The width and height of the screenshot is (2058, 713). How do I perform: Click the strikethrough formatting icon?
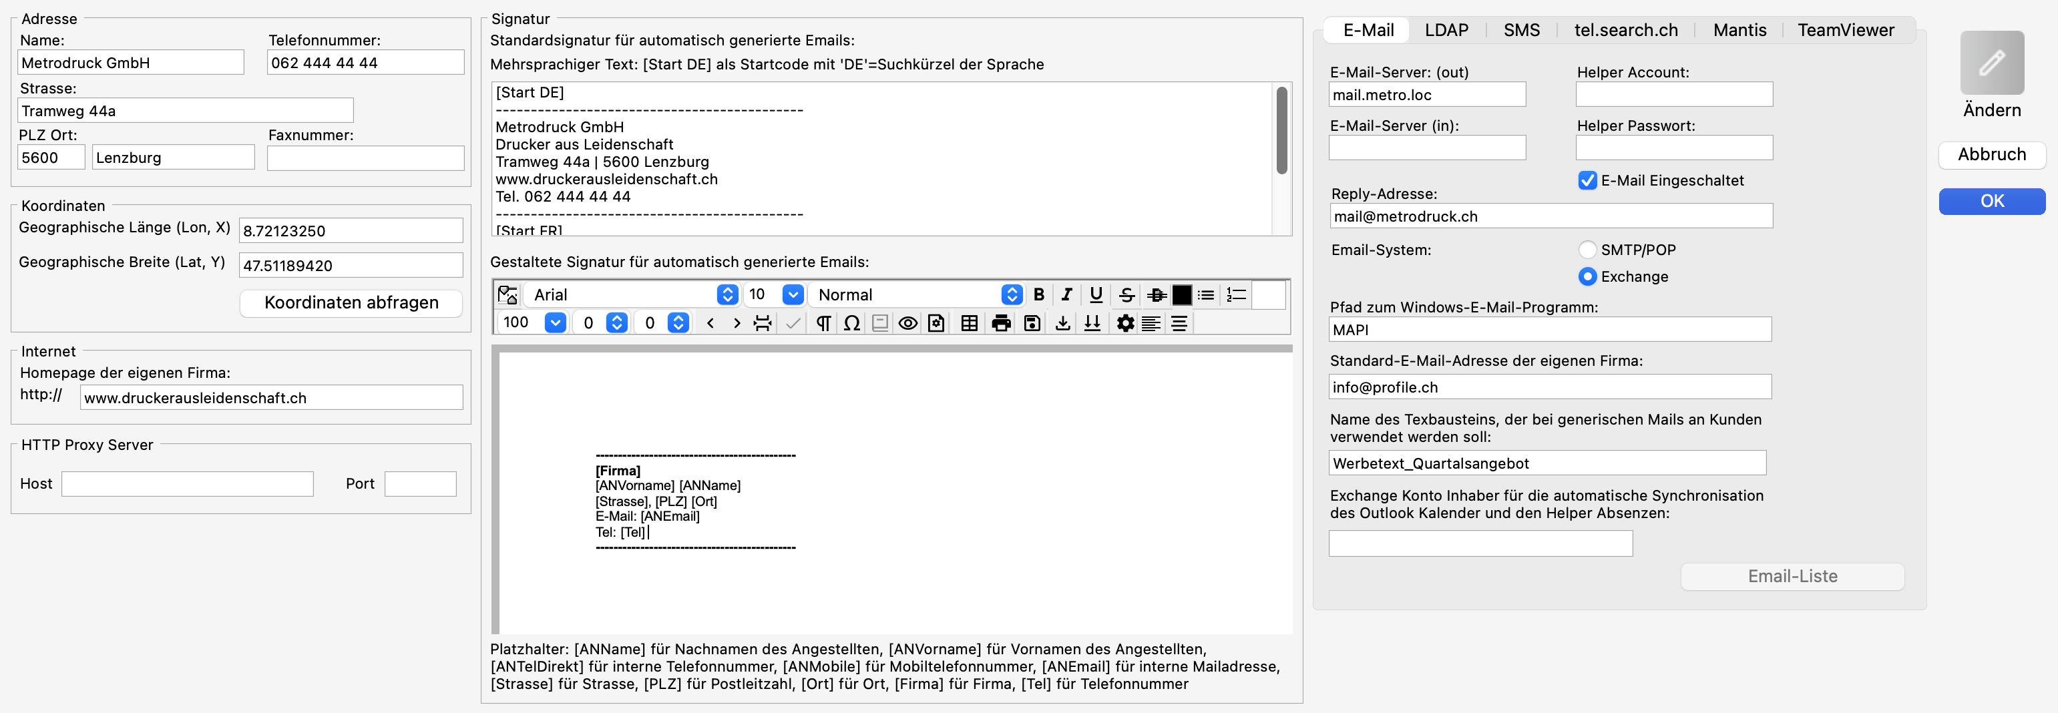pos(1126,294)
